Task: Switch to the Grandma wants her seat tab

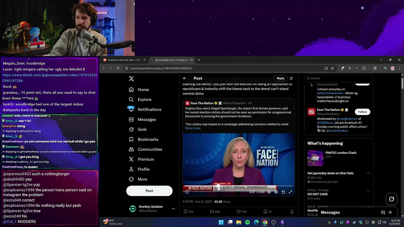Action: pyautogui.click(x=124, y=60)
